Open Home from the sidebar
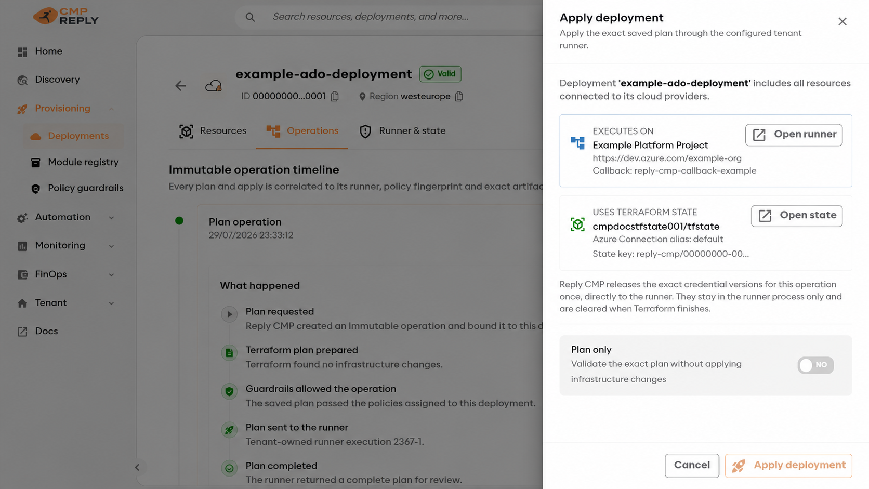This screenshot has width=869, height=489. pyautogui.click(x=49, y=51)
